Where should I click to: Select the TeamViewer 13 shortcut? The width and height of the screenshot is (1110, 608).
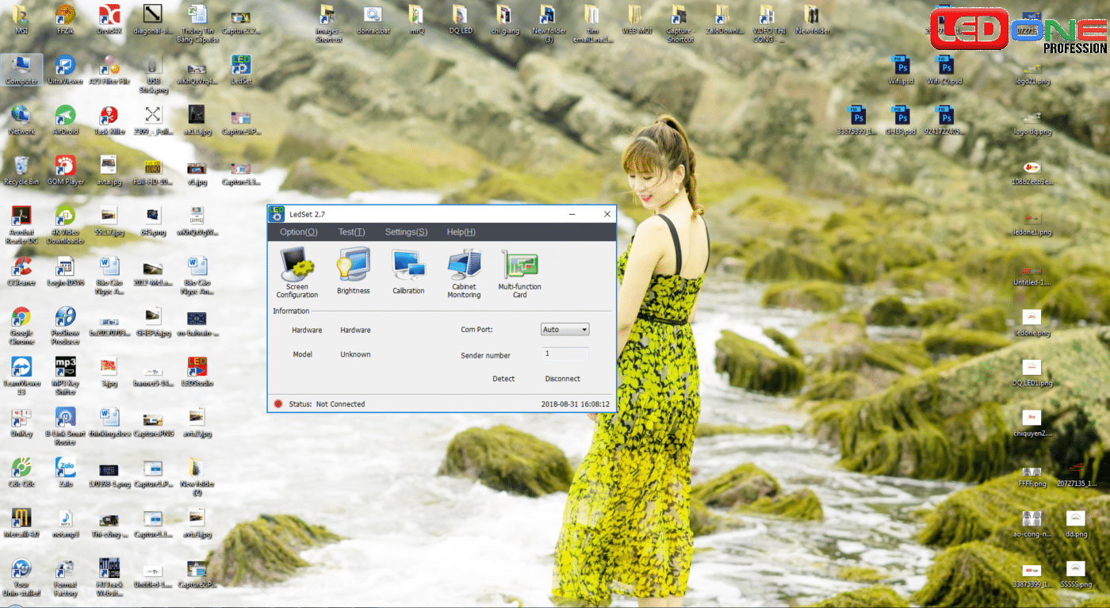click(x=21, y=376)
